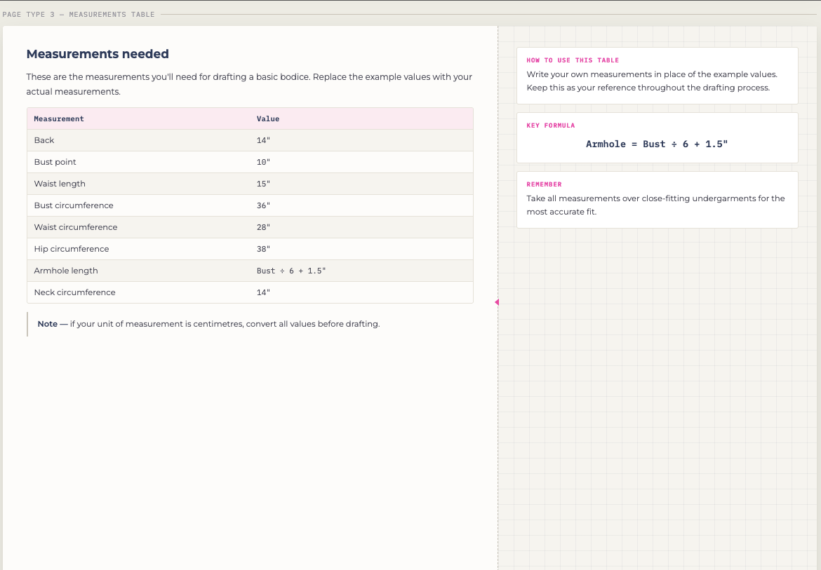This screenshot has height=570, width=821.
Task: Click the Bust circumference row label
Action: point(74,205)
